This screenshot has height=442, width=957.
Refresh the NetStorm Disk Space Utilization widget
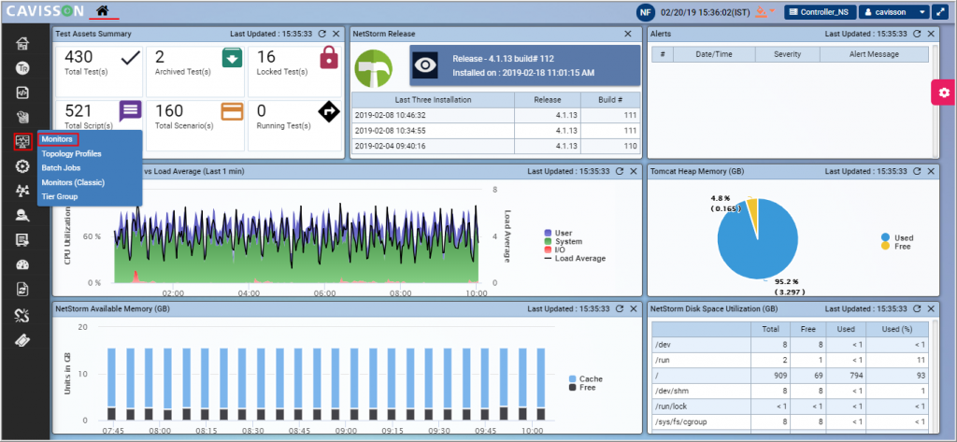tap(917, 309)
